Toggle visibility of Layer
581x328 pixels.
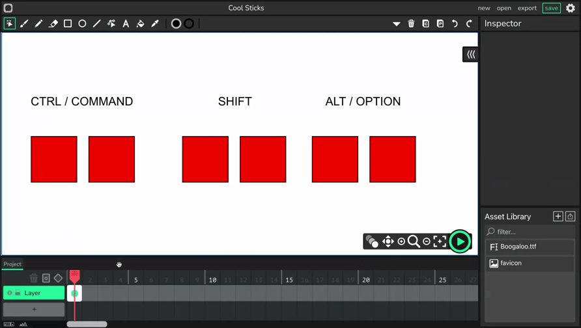point(10,293)
